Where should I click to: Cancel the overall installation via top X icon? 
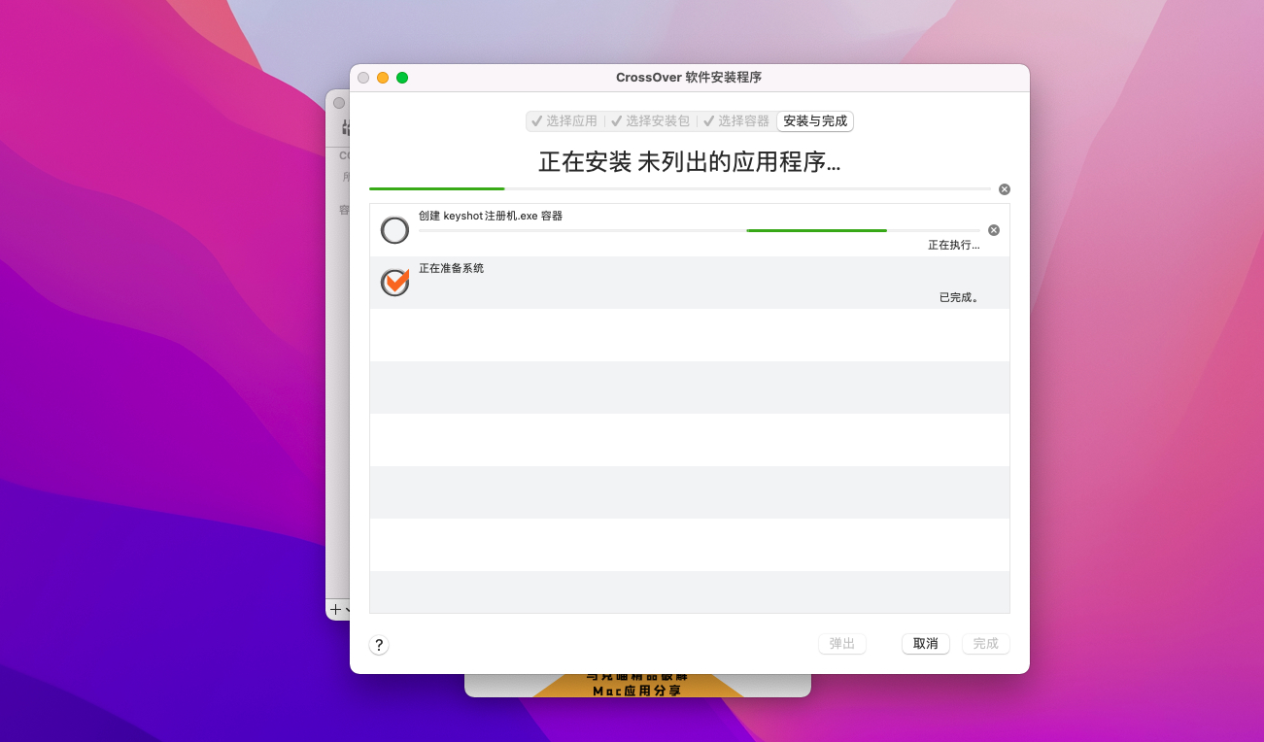tap(1005, 189)
